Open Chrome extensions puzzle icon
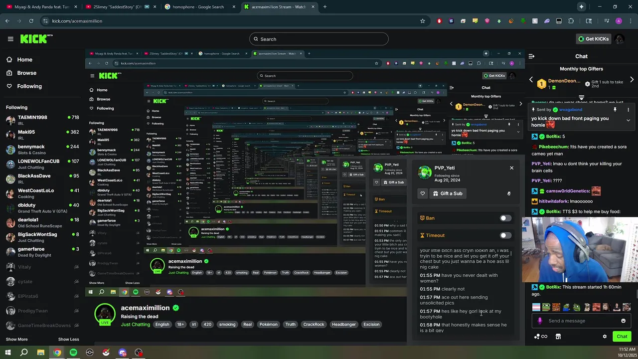 point(571,21)
